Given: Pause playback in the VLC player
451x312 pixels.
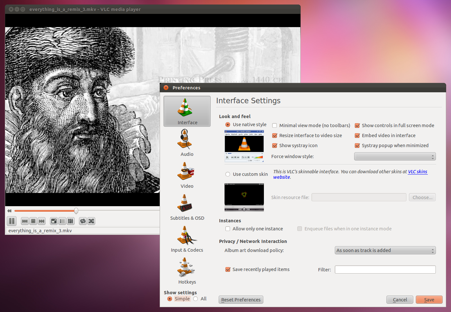Looking at the screenshot, I should [12, 221].
